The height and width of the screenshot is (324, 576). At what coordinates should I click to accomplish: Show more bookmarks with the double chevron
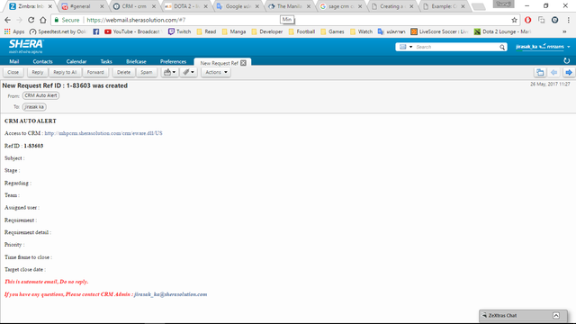point(564,32)
